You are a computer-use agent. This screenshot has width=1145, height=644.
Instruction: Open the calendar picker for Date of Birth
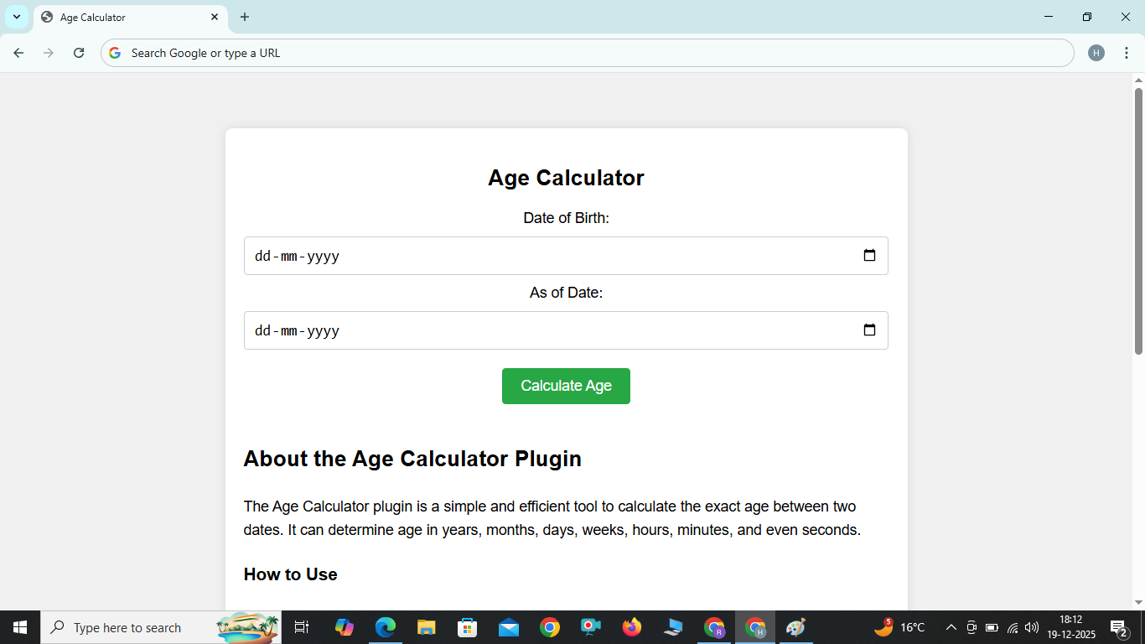pos(869,256)
